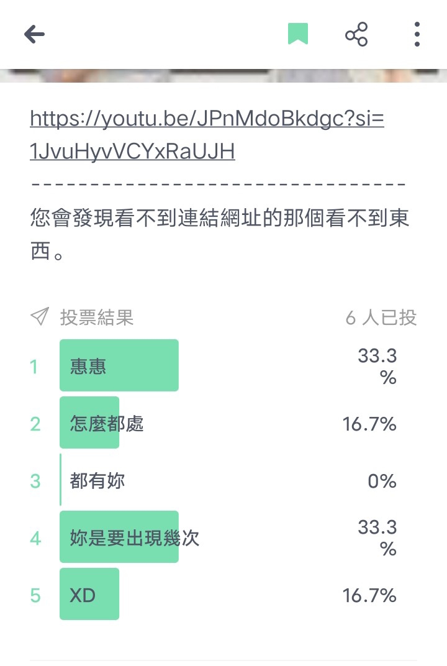Image resolution: width=447 pixels, height=666 pixels.
Task: Vote for option 惠惠
Action: coord(119,365)
